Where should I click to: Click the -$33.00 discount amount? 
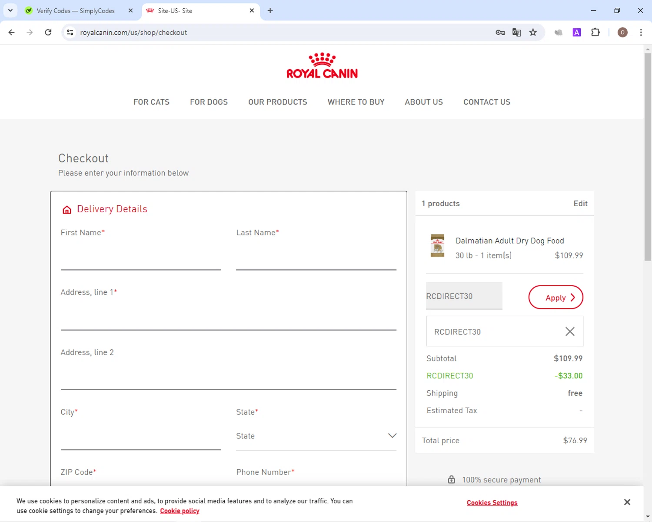pyautogui.click(x=569, y=376)
